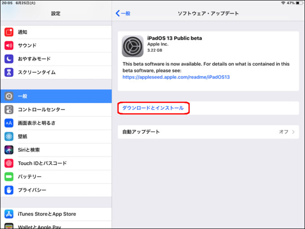Tap the Notifications (通知) icon in sidebar
Screen dimensions: 305x229
coord(9,32)
